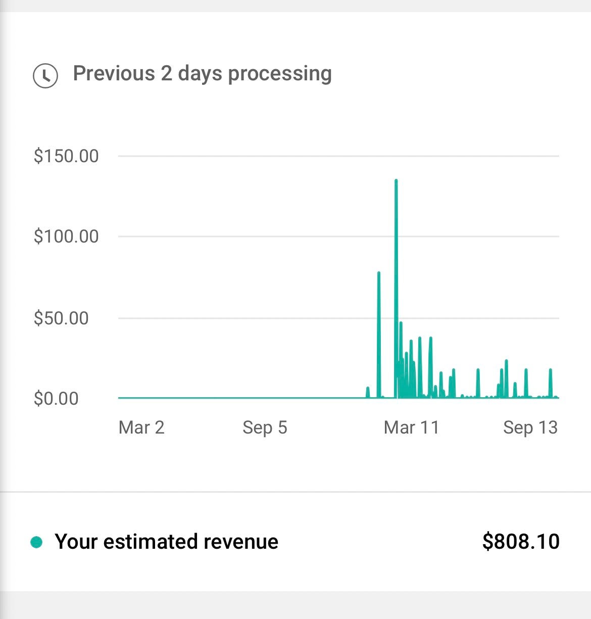Select the $150.00 y-axis label
Image resolution: width=591 pixels, height=619 pixels.
point(66,156)
